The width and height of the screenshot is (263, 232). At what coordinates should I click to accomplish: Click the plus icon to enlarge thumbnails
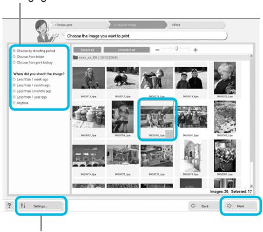[x=195, y=50]
